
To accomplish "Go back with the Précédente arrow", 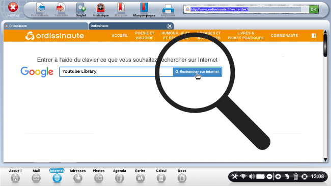I will (x=40, y=10).
